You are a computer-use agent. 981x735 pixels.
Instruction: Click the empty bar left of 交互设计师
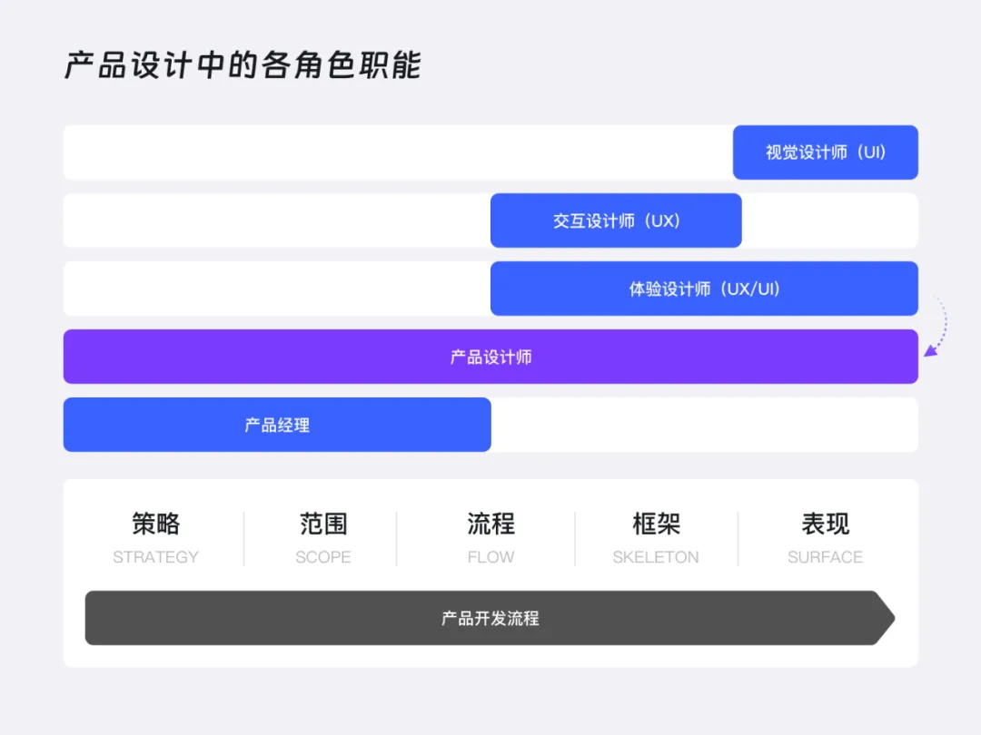[x=272, y=220]
